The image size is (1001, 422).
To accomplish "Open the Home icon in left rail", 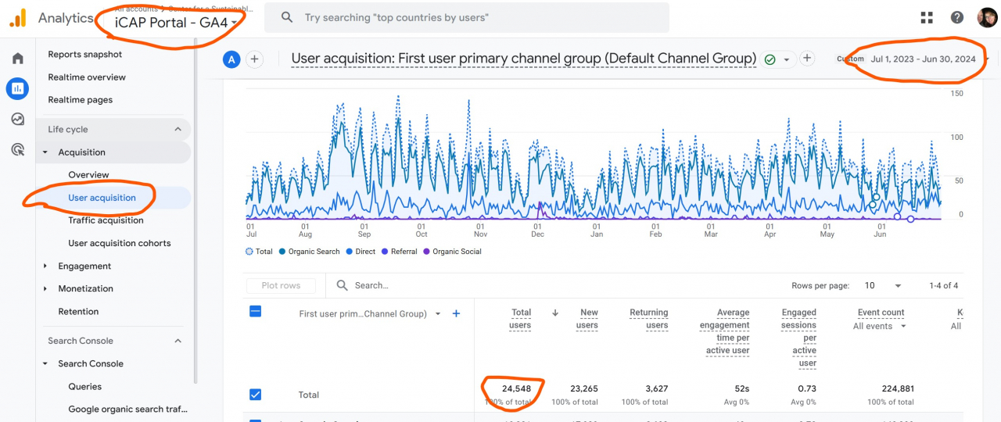I will pyautogui.click(x=17, y=59).
